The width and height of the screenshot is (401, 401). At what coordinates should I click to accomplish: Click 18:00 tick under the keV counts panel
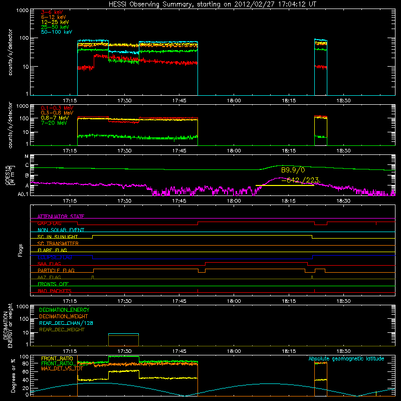tap(234, 101)
